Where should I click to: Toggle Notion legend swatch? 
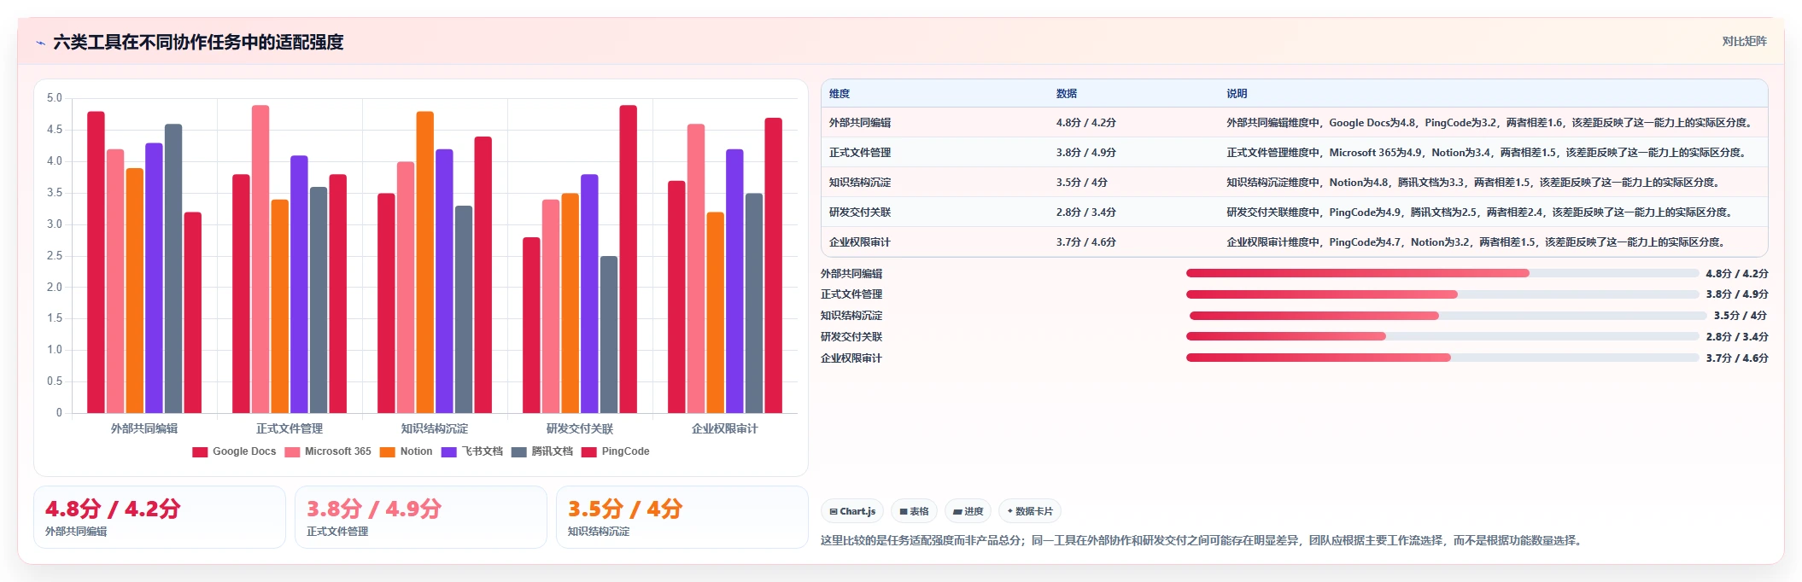[x=388, y=452]
